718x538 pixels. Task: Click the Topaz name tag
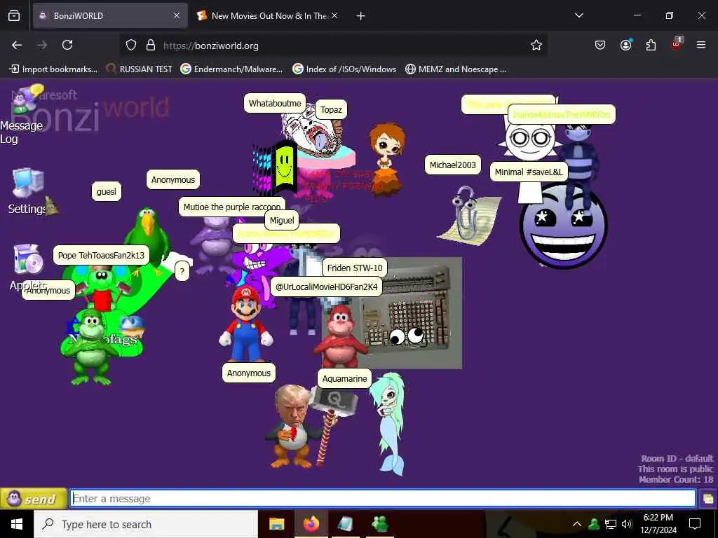[331, 110]
